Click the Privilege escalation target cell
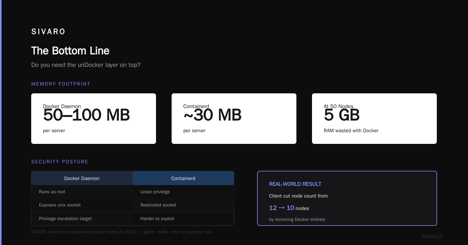Viewport: 468px width, 245px height. [x=82, y=219]
